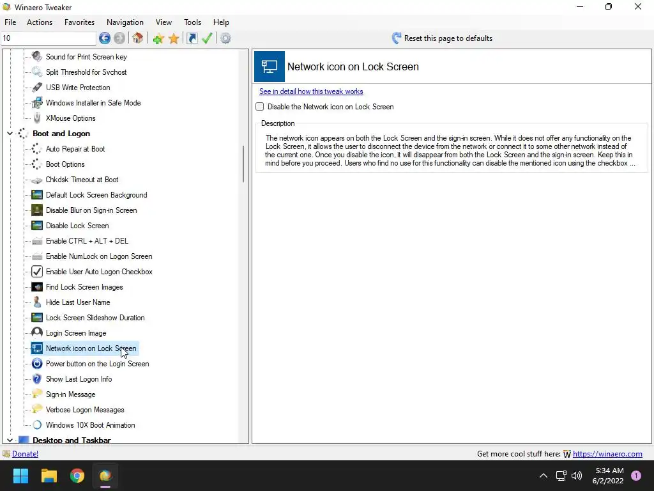Open the Help menu

coord(221,22)
